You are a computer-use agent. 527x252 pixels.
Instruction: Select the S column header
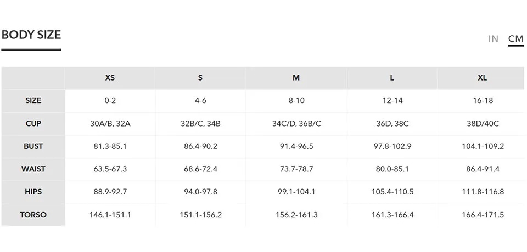coord(200,78)
